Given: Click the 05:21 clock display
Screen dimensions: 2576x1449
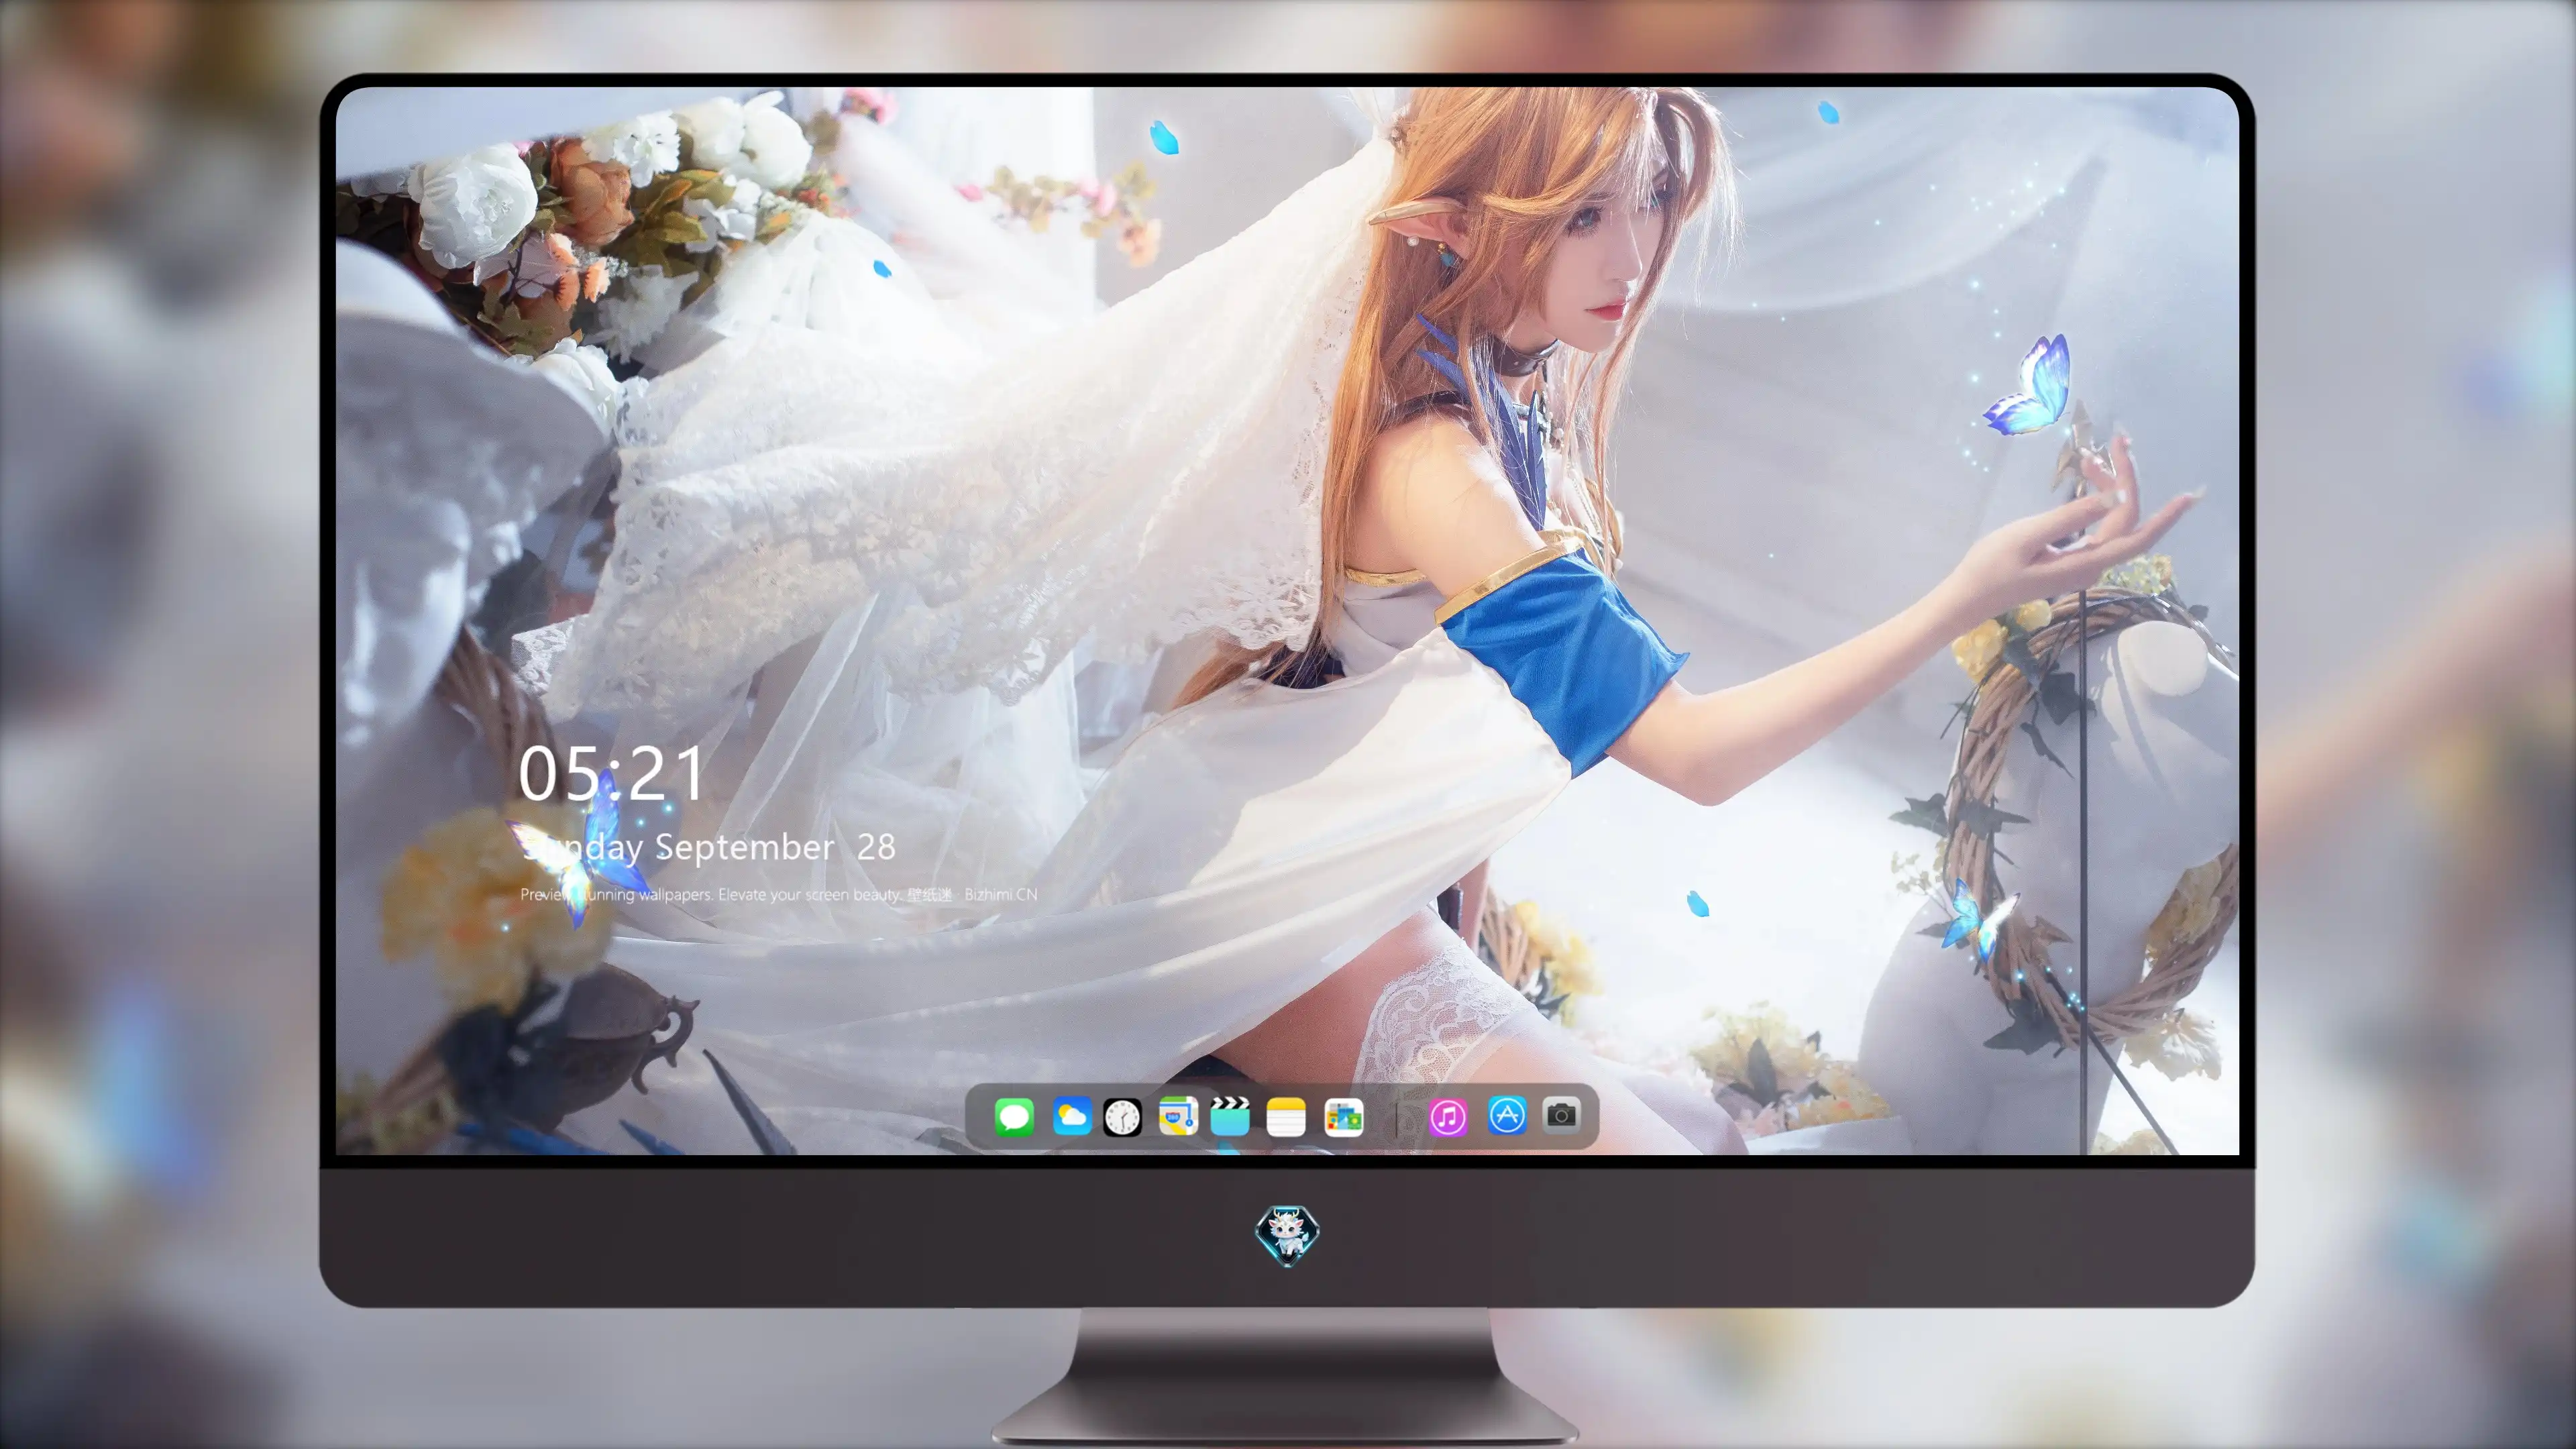Looking at the screenshot, I should tap(612, 773).
